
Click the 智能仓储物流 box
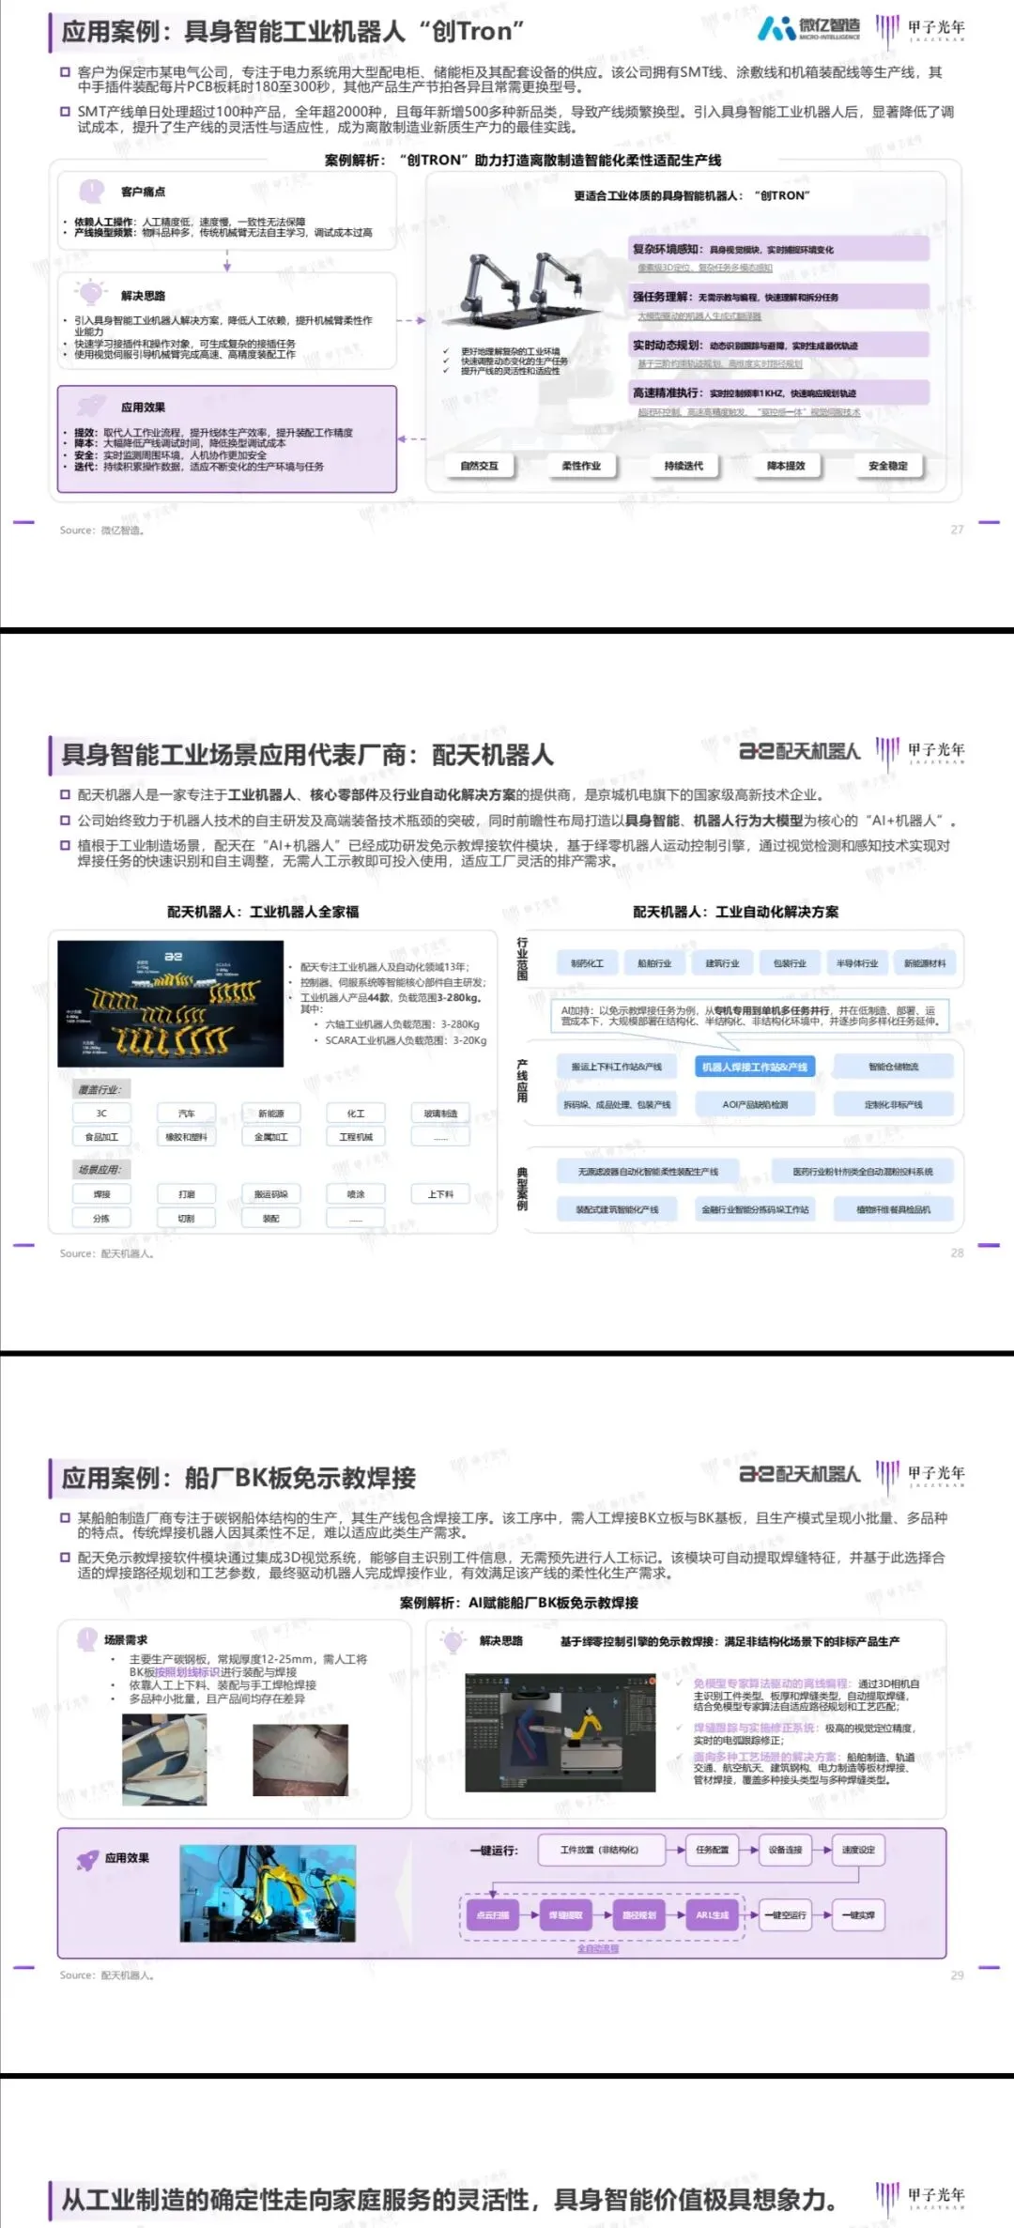click(894, 1067)
